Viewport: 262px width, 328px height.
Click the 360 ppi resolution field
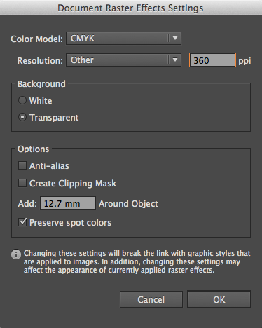click(212, 60)
